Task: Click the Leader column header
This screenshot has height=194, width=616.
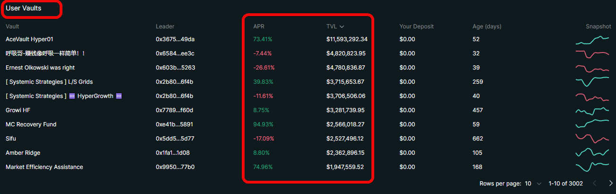Action: pos(165,26)
